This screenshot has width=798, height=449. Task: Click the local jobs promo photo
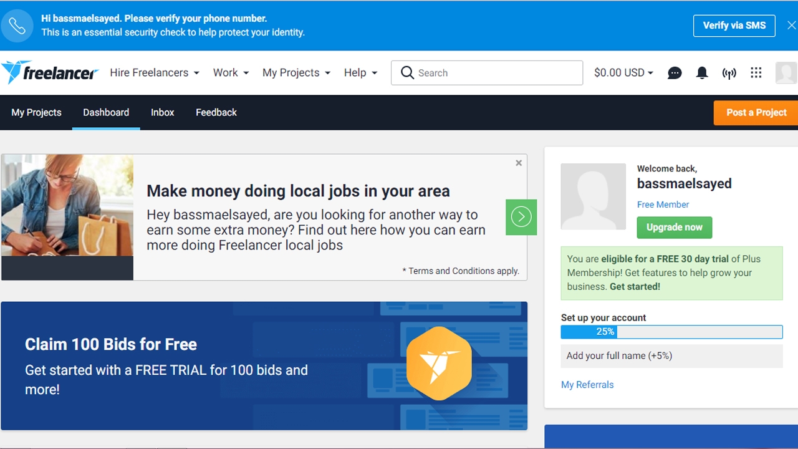(x=67, y=205)
